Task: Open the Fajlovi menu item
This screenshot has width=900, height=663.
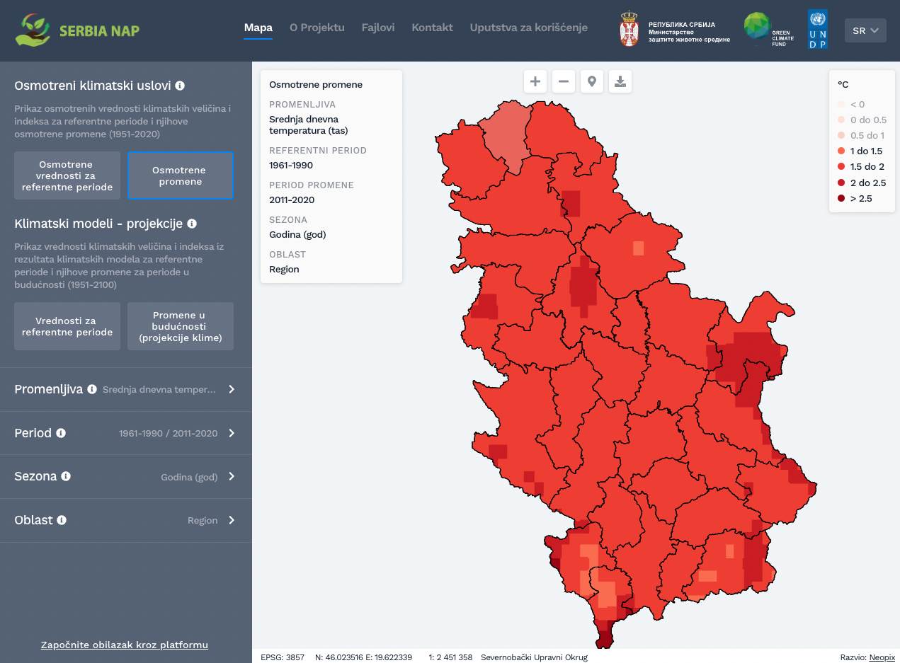Action: click(378, 28)
